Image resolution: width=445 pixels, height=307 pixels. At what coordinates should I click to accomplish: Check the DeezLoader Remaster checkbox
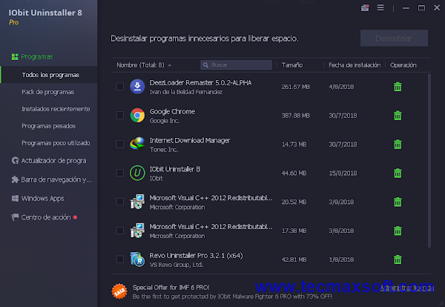pyautogui.click(x=120, y=86)
